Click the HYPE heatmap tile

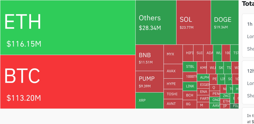(173, 84)
